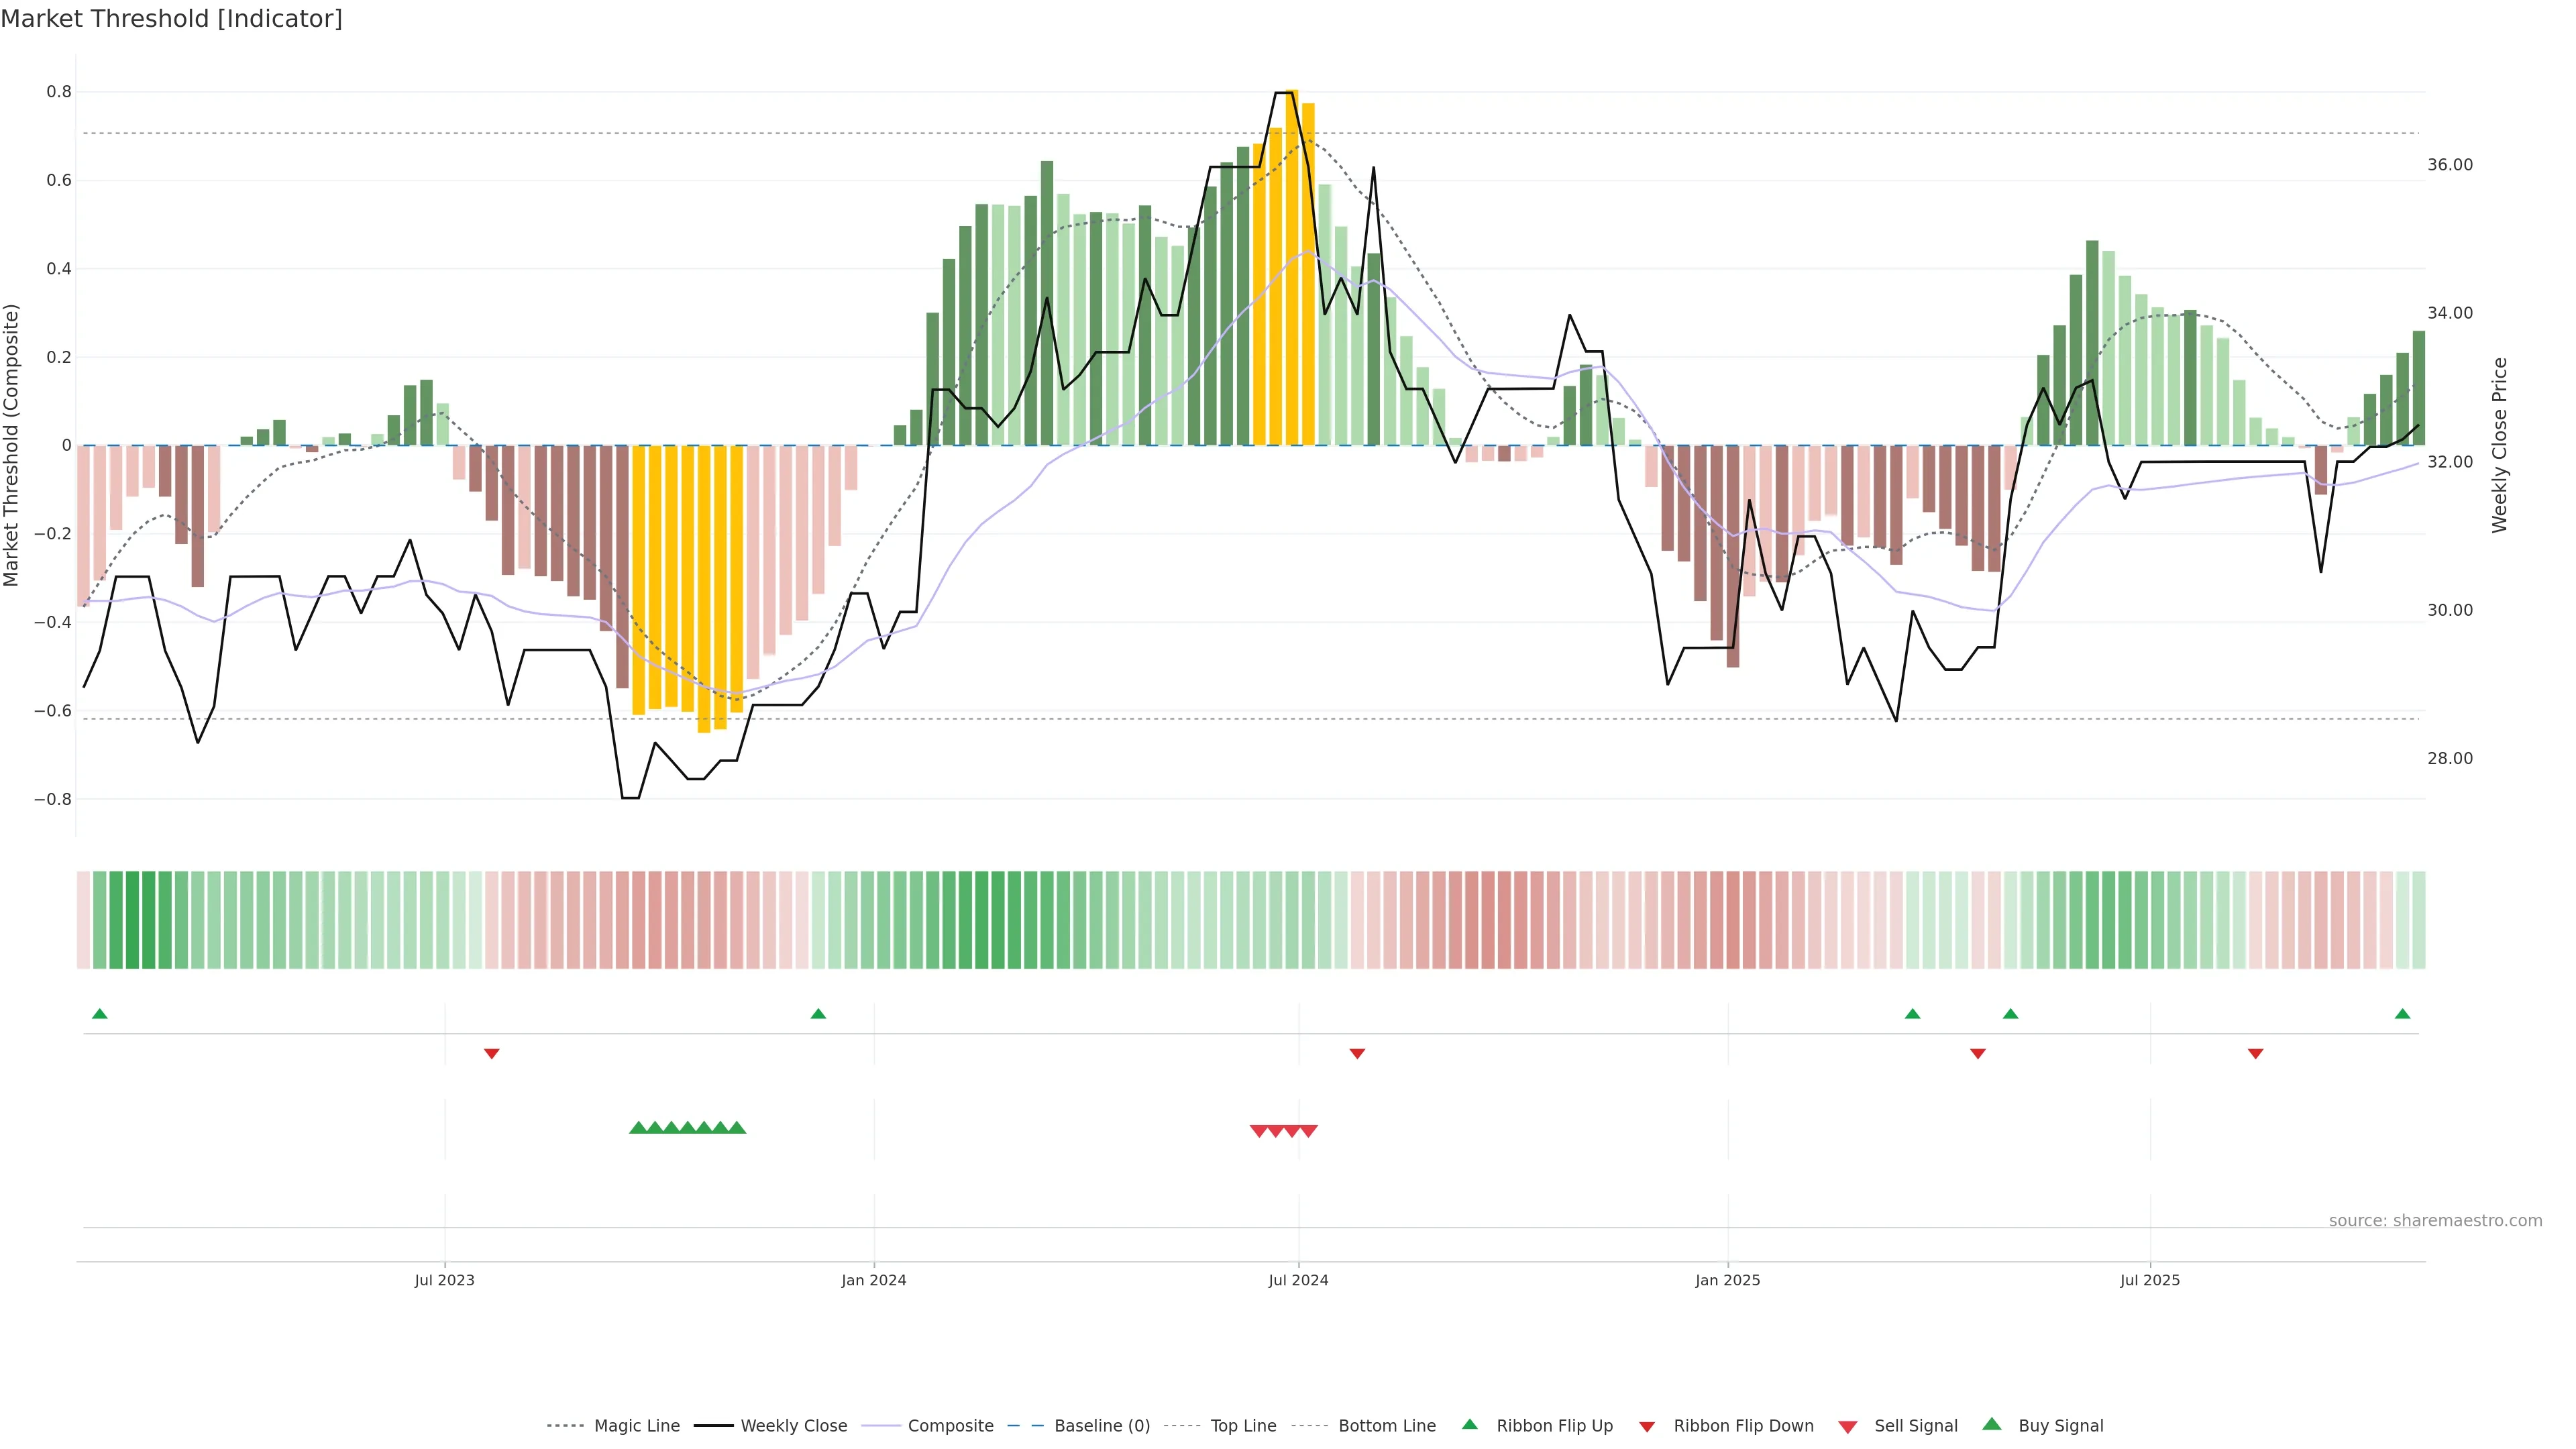Viewport: 2576px width, 1449px height.
Task: Click the first green buy signal triangle
Action: tap(638, 1128)
